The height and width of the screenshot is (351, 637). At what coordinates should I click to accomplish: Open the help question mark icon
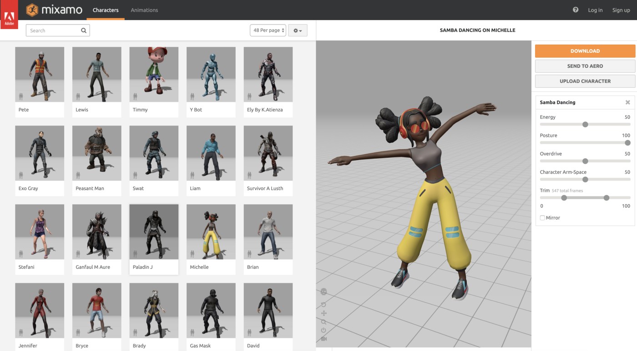click(576, 10)
